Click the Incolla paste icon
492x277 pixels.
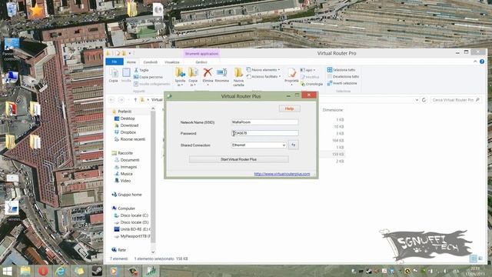coord(126,75)
